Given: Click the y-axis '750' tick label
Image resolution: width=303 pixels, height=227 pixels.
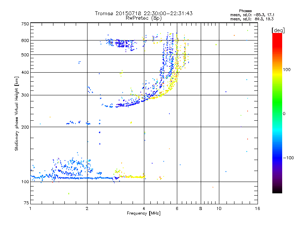Looking at the screenshot, I should [25, 24].
